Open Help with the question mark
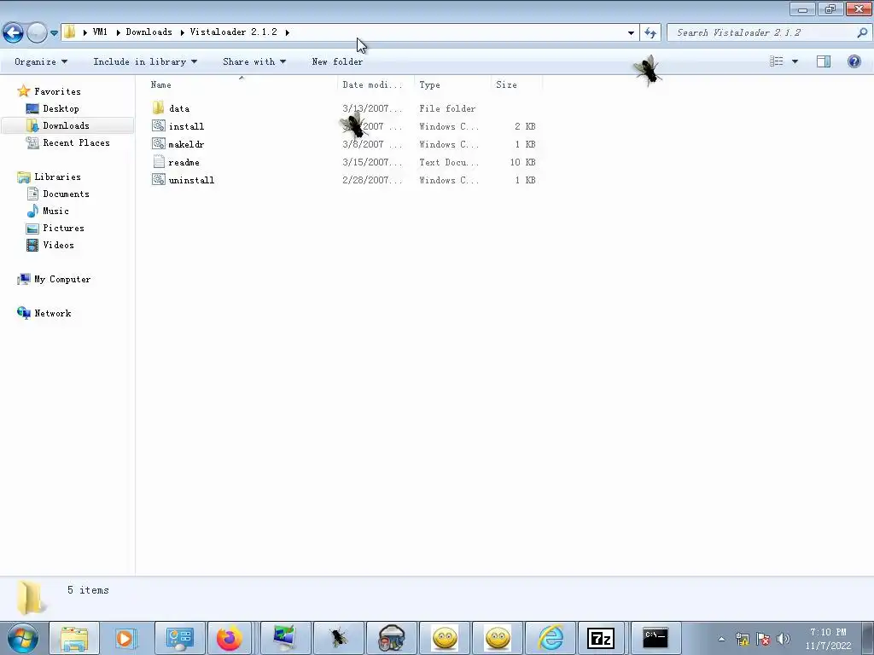The width and height of the screenshot is (874, 655). tap(854, 61)
